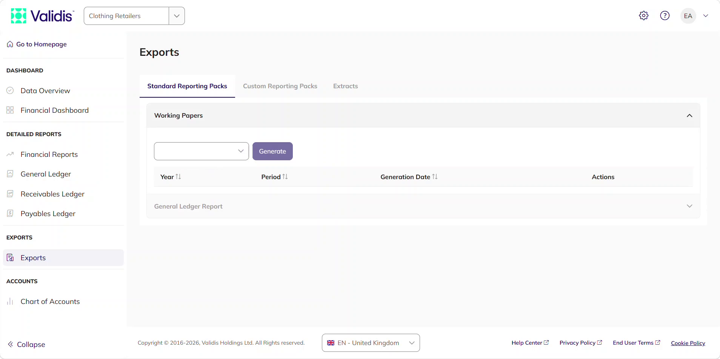Click the Help Center external-link icon
The height and width of the screenshot is (359, 720).
click(546, 342)
